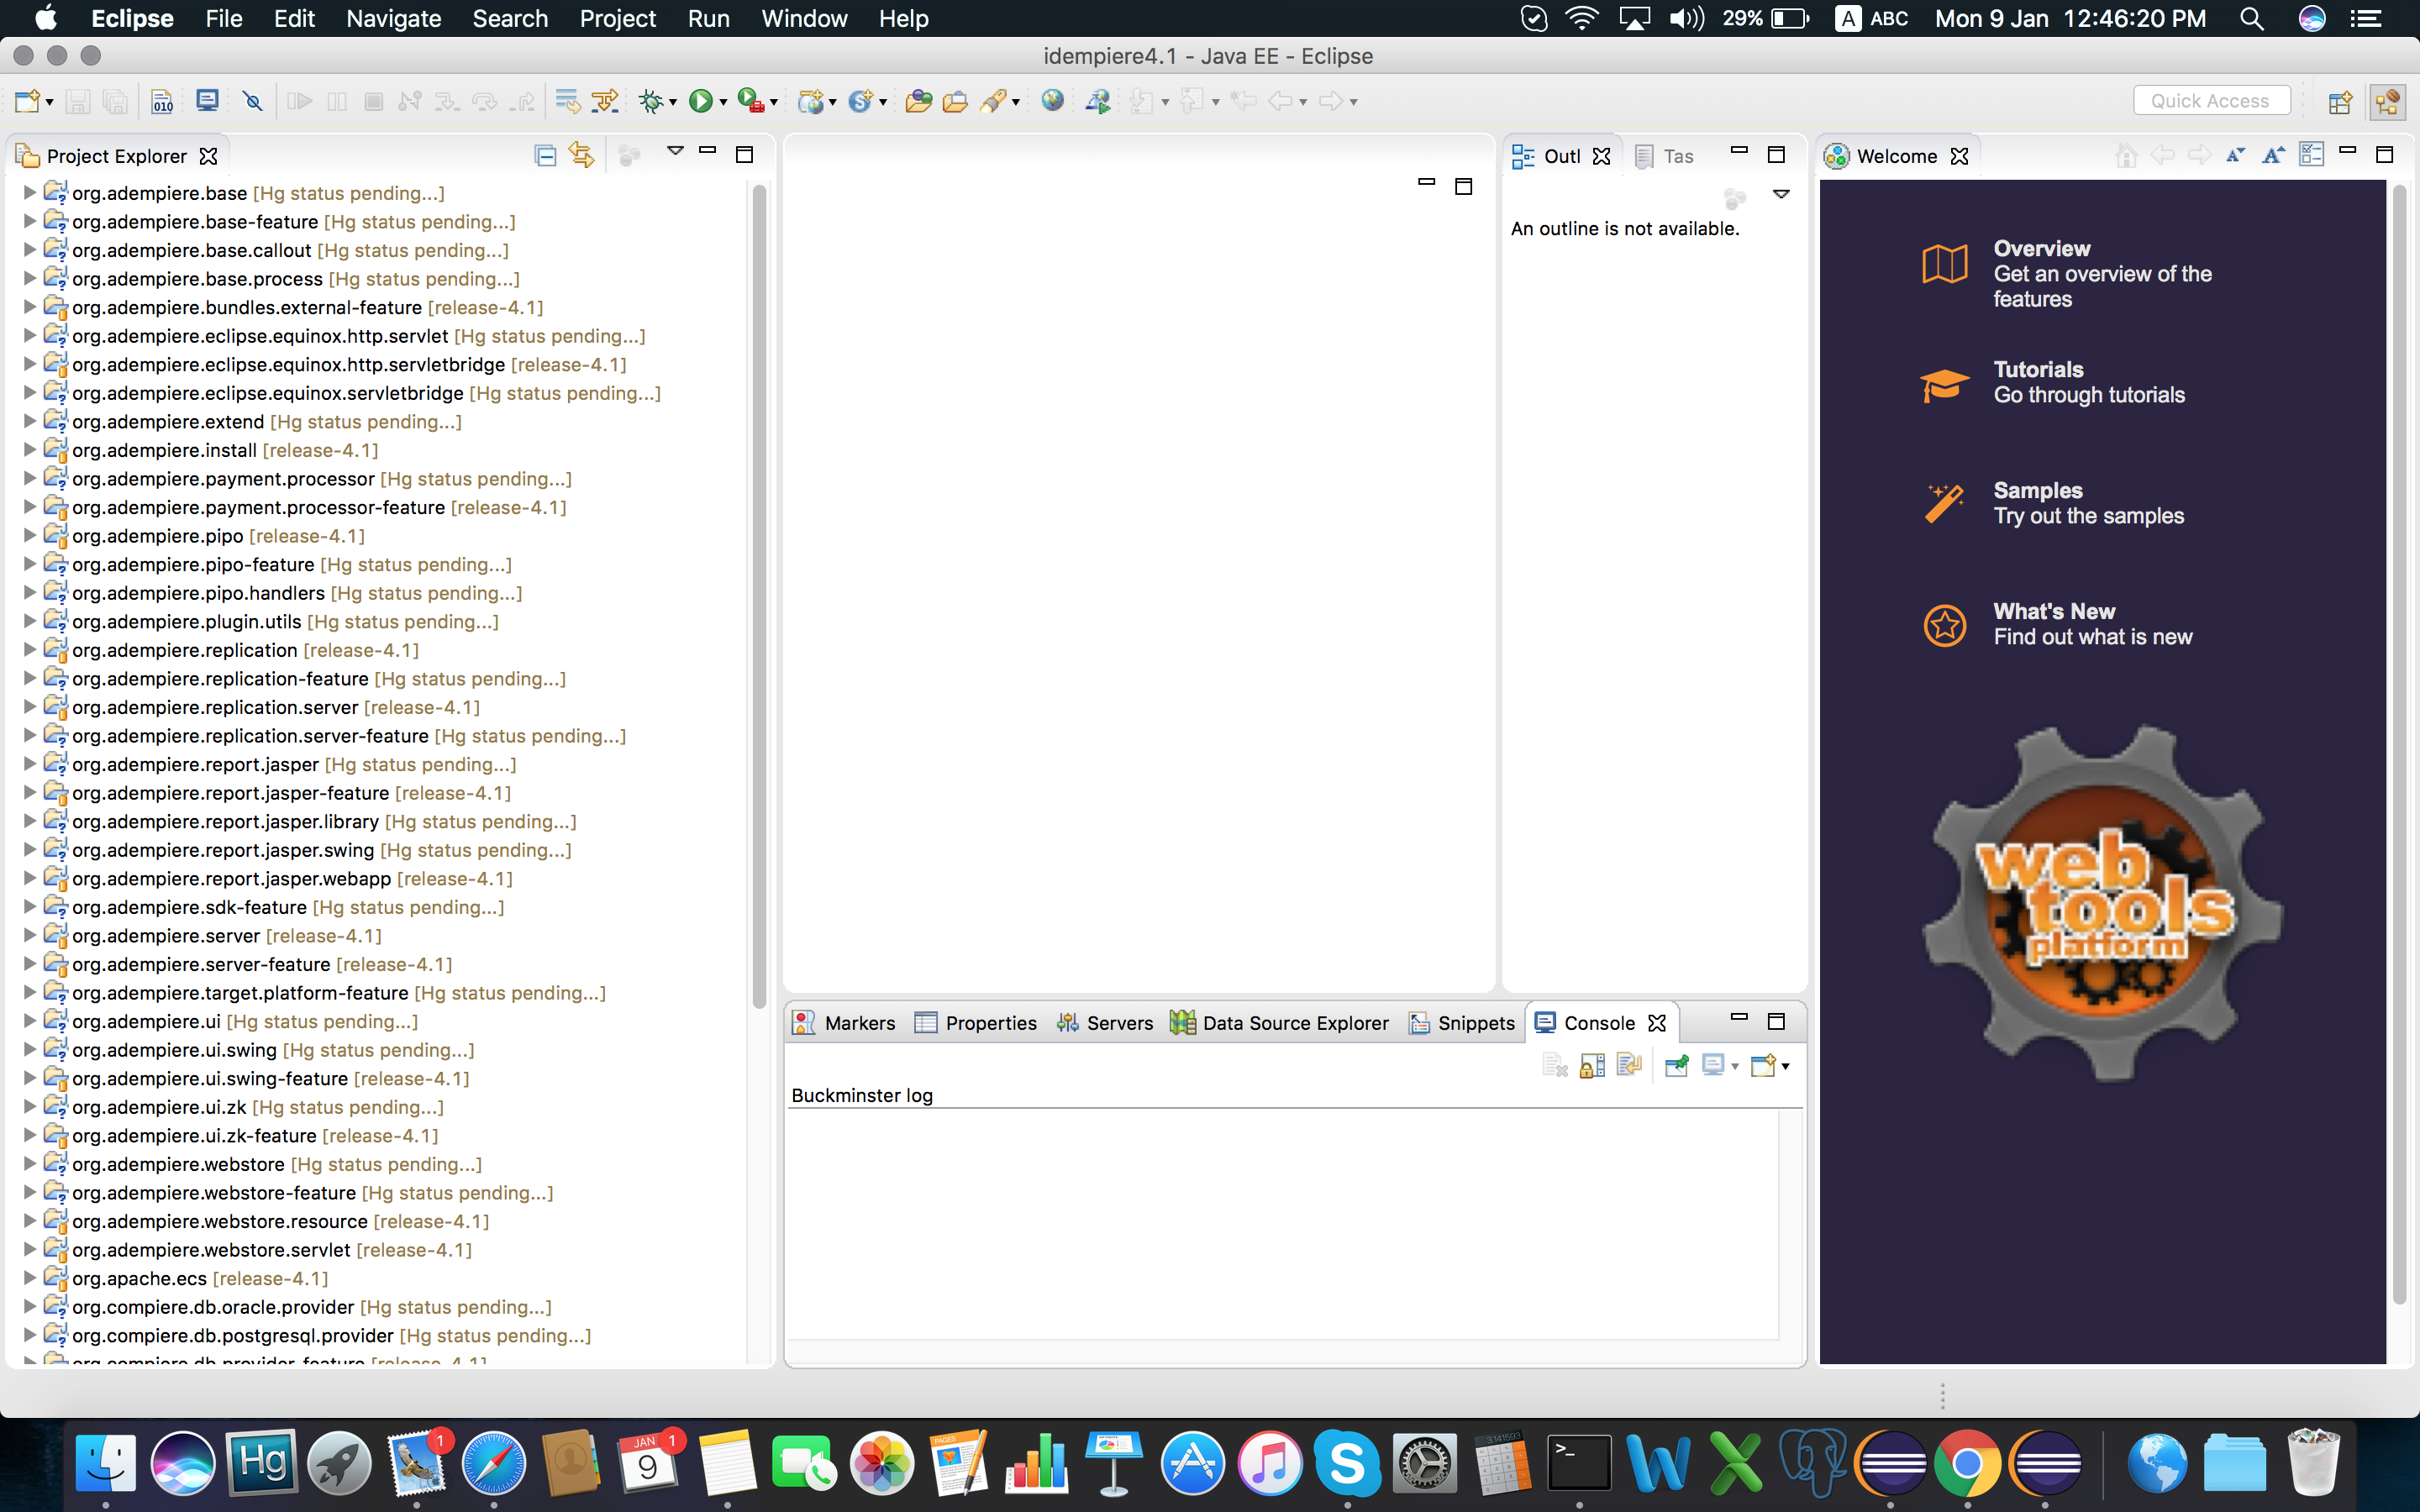2420x1512 pixels.
Task: Open Spotlight search in menu bar
Action: pos(2251,18)
